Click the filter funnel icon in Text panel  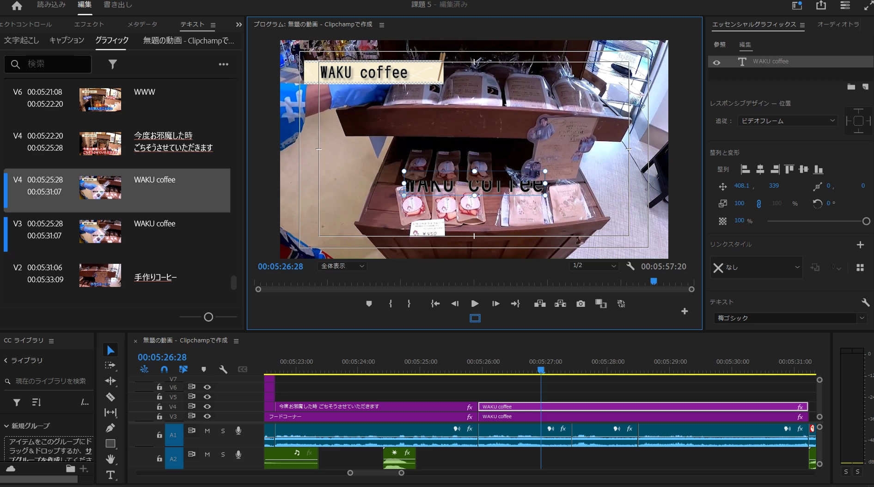pos(112,64)
